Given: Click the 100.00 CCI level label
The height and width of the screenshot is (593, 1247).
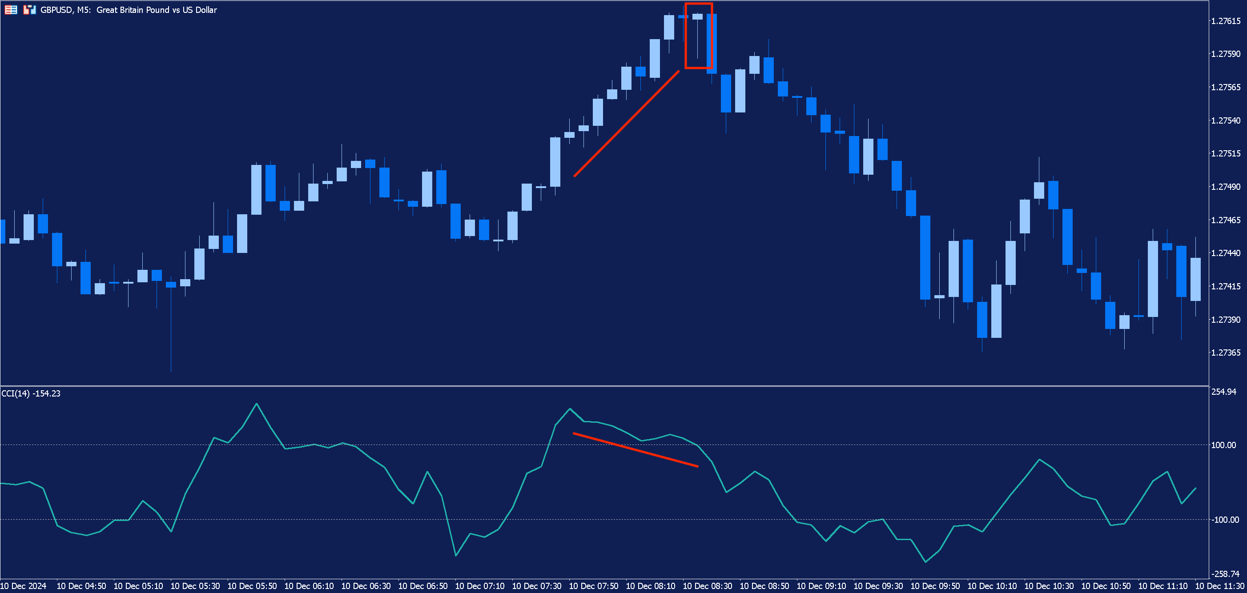Looking at the screenshot, I should coord(1223,445).
